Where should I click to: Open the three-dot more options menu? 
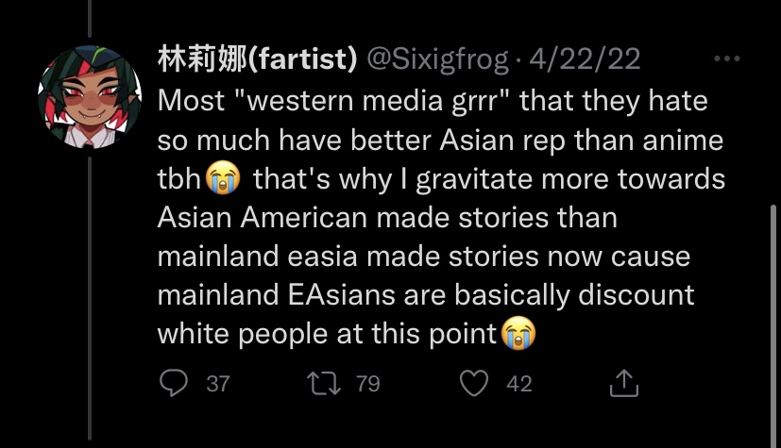click(x=728, y=59)
